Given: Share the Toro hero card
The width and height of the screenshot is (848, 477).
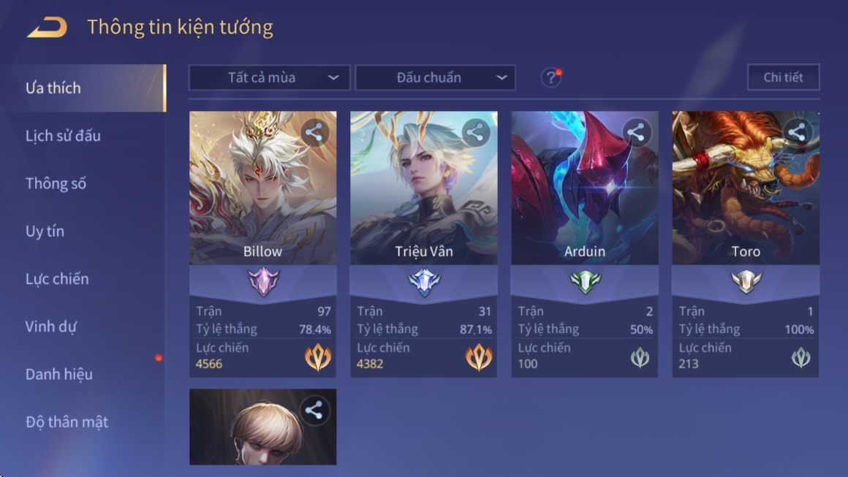Looking at the screenshot, I should 797,132.
